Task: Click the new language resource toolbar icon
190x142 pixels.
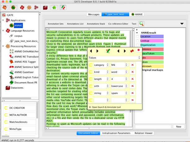Action: [22, 7]
